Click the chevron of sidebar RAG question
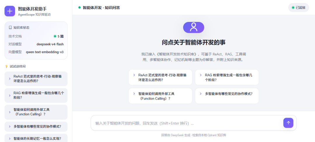The image size is (315, 142). pyautogui.click(x=10, y=95)
